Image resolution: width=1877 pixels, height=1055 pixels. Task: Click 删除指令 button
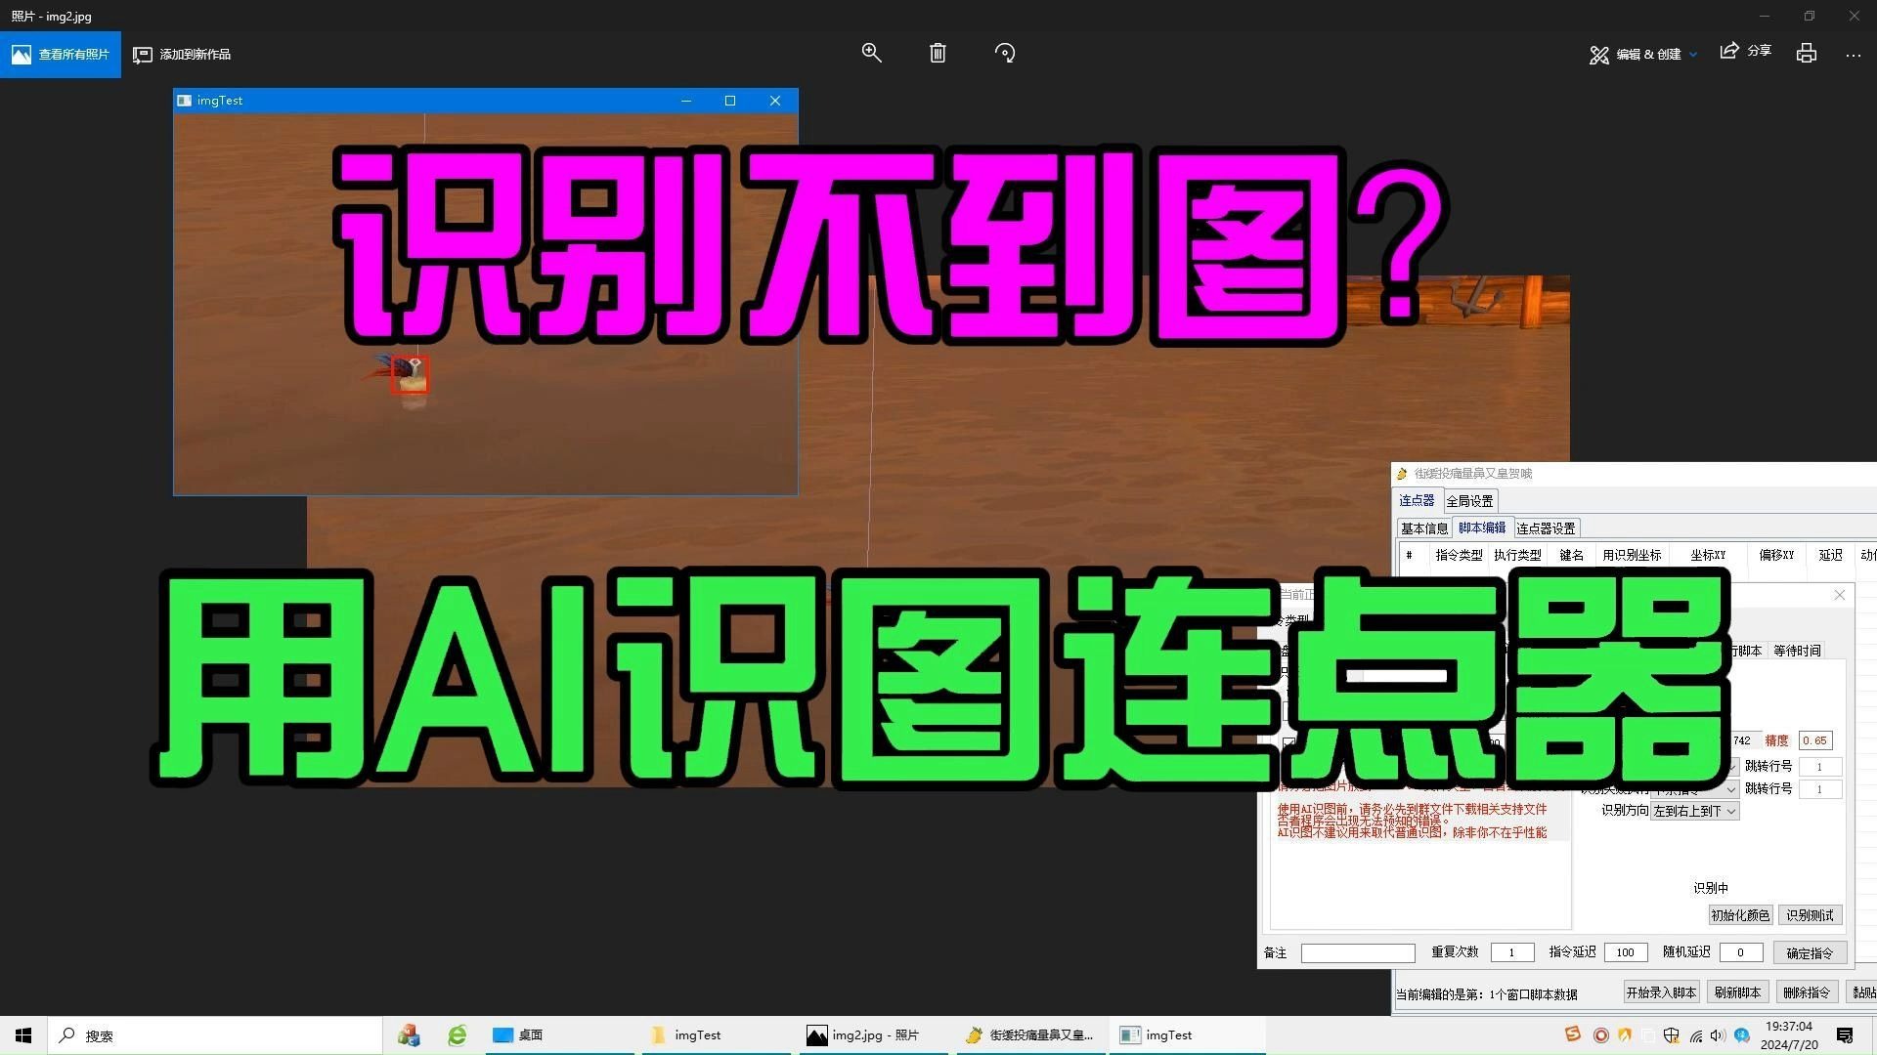pos(1807,992)
